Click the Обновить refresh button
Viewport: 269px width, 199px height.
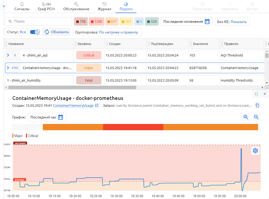coord(56,32)
